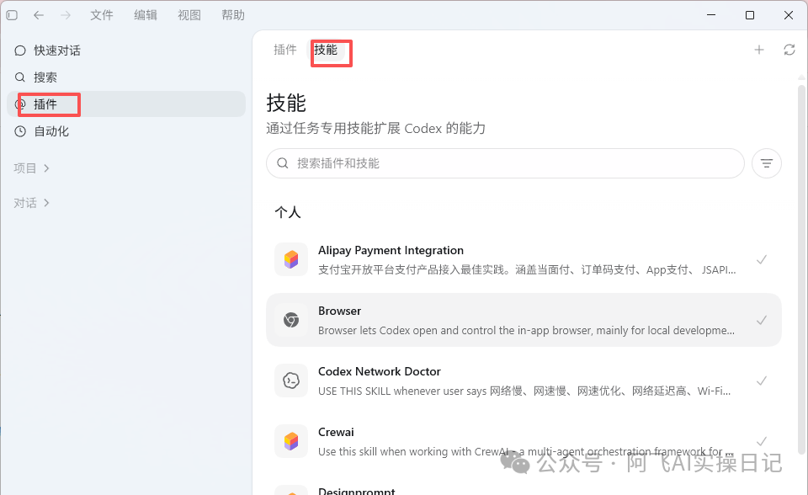
Task: Maximize the application window
Action: click(750, 15)
